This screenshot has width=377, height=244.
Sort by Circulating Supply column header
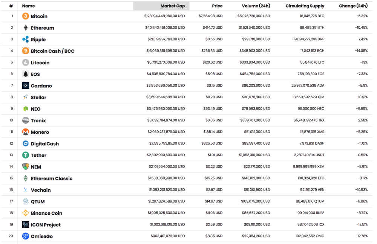[305, 6]
